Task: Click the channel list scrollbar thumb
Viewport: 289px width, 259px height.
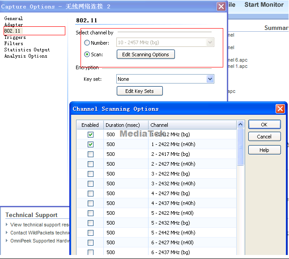Action: tap(240, 147)
